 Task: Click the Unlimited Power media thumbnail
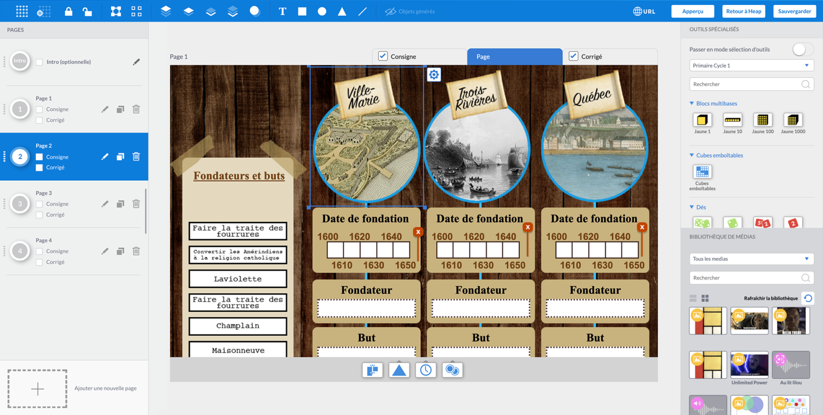point(749,365)
